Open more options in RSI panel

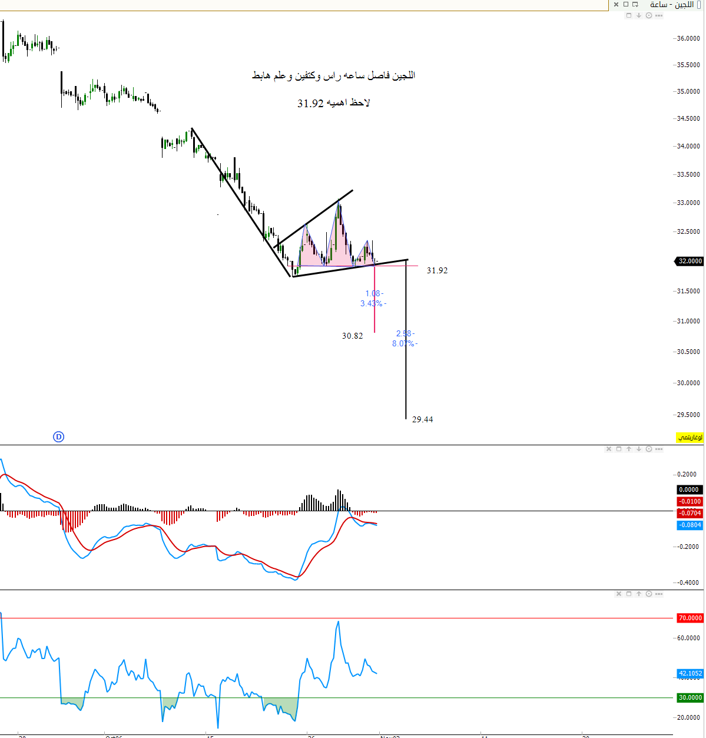(x=659, y=594)
